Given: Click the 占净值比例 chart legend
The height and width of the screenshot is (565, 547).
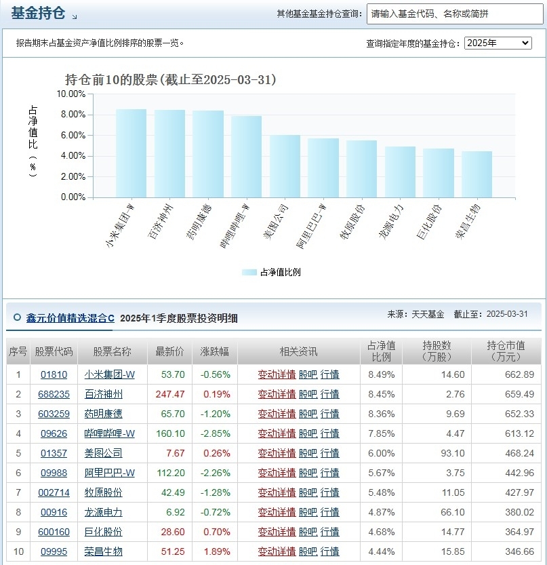Looking at the screenshot, I should (x=271, y=273).
